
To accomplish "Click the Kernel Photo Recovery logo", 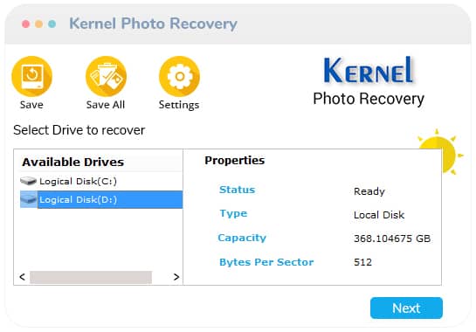I will tap(369, 81).
